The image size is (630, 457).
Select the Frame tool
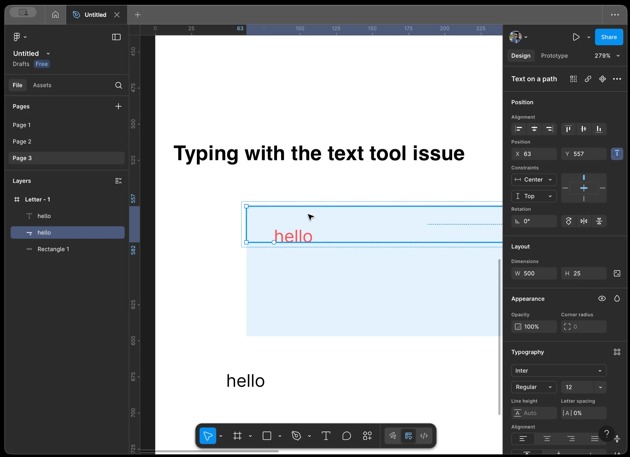coord(237,436)
